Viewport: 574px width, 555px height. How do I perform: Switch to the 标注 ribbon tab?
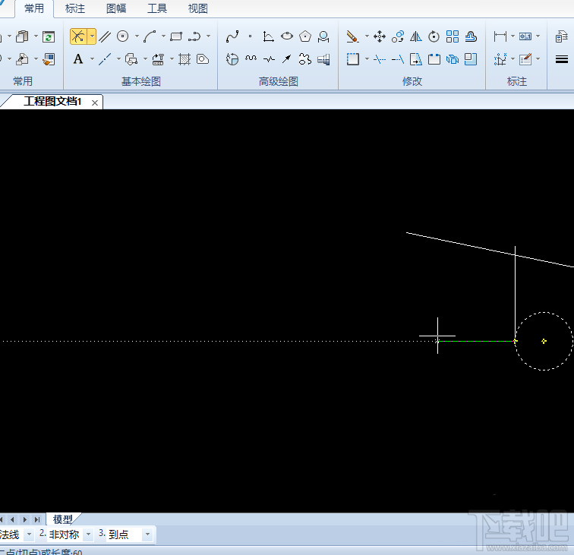pyautogui.click(x=75, y=9)
